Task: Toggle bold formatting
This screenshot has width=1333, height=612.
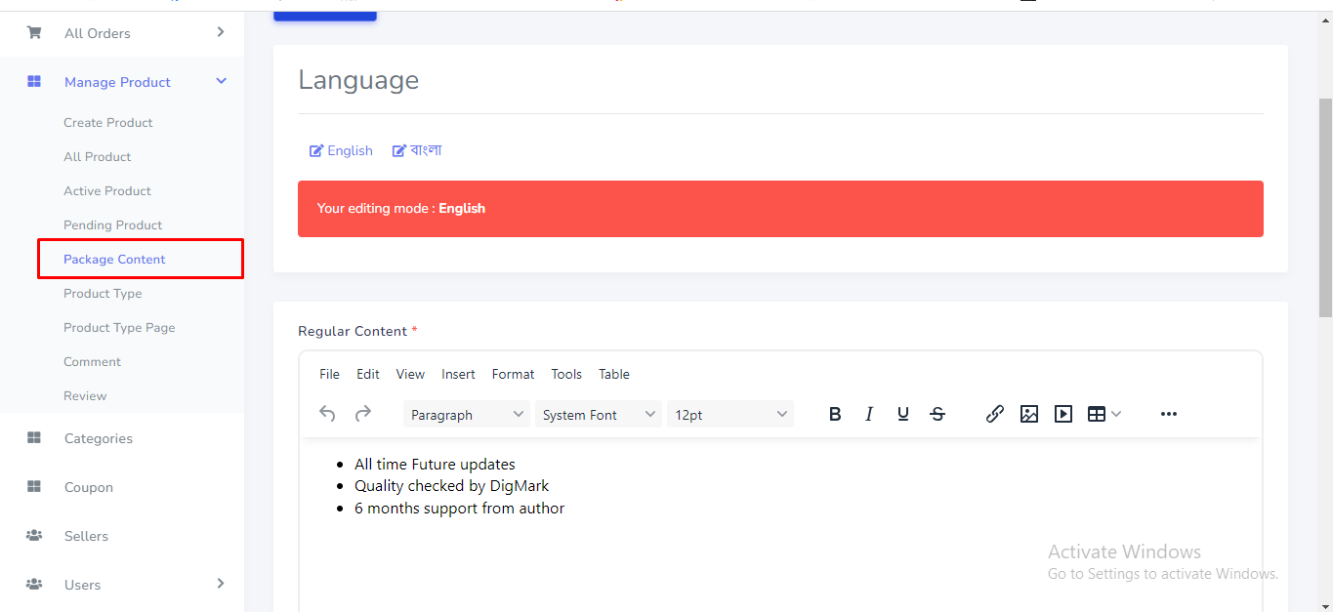Action: pyautogui.click(x=835, y=414)
